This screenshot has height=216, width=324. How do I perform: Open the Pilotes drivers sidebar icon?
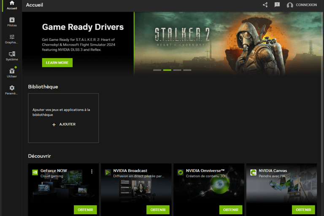pyautogui.click(x=12, y=22)
